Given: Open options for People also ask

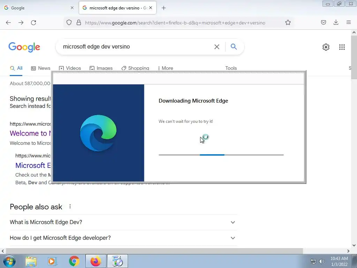Looking at the screenshot, I should tap(70, 207).
